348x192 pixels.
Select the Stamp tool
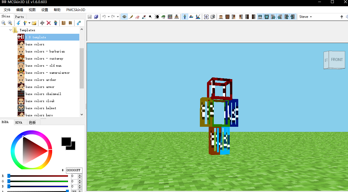[177, 17]
